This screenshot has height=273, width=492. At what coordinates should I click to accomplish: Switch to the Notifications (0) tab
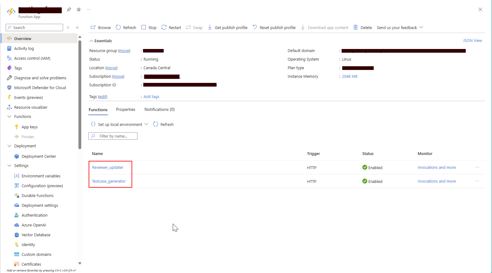click(159, 109)
